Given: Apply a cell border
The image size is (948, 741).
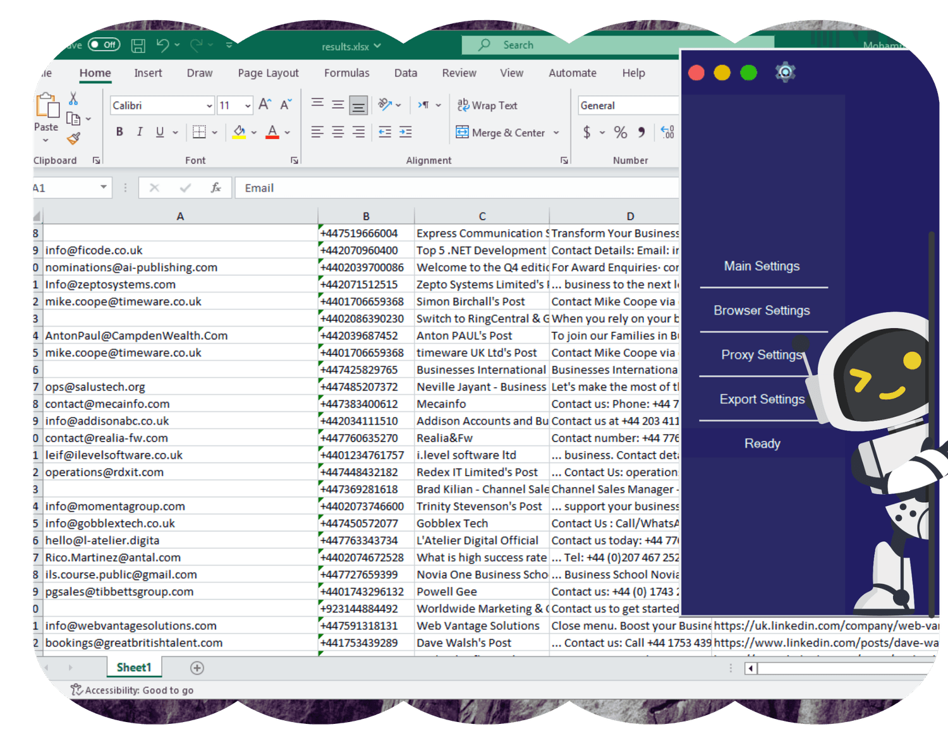Looking at the screenshot, I should coord(199,132).
